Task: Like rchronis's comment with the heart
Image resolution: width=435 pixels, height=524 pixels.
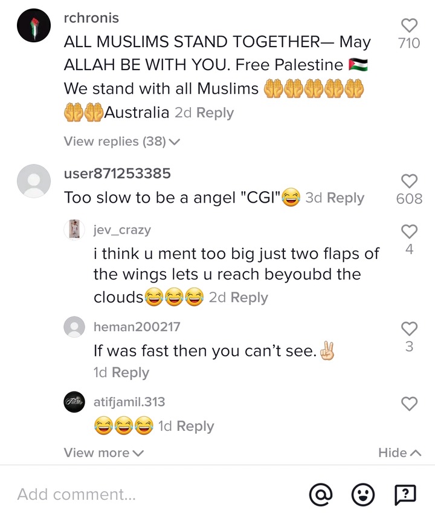Action: click(x=409, y=25)
